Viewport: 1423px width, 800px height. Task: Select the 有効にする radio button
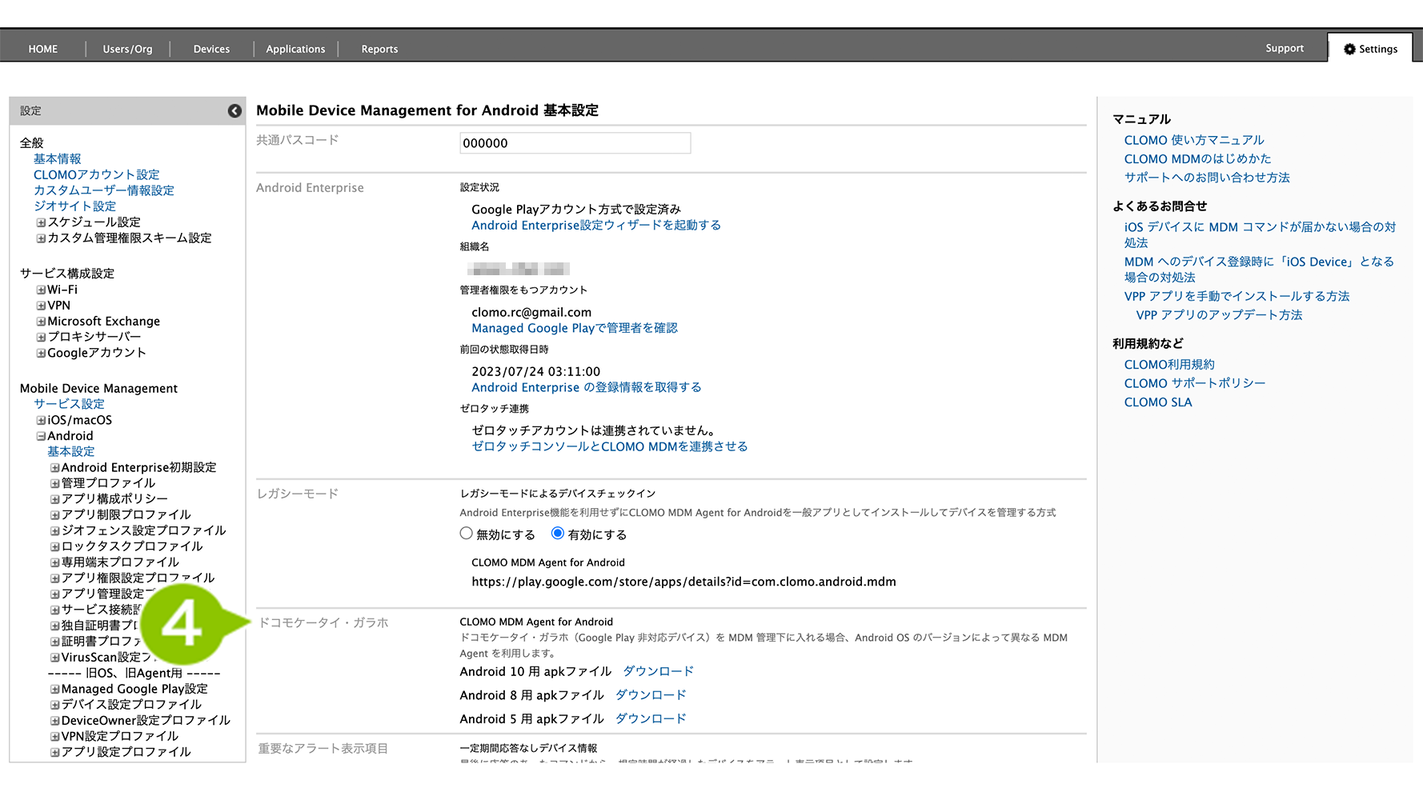558,534
